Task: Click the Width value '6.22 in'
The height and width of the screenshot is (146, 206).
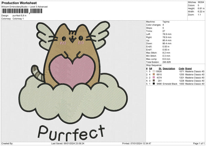Action: tap(201, 12)
